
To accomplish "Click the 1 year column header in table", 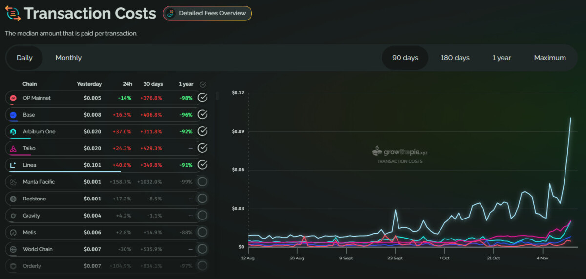I will 186,84.
